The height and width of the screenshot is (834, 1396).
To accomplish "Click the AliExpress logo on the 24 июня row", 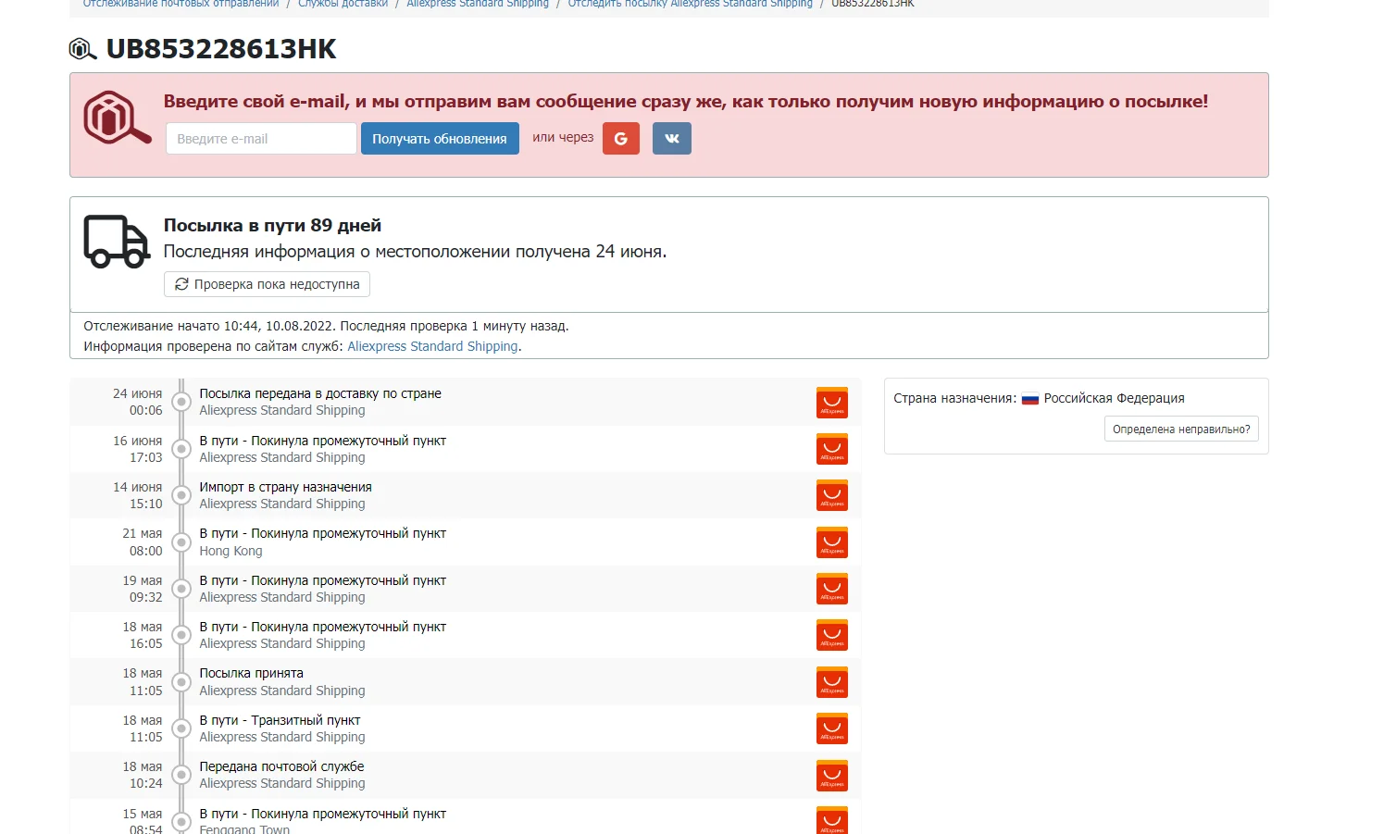I will [x=832, y=403].
